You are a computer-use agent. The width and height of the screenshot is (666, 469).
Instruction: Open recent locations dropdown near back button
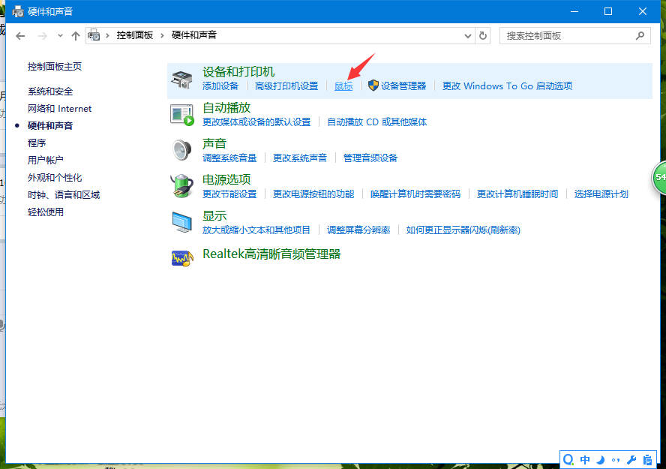click(x=60, y=35)
